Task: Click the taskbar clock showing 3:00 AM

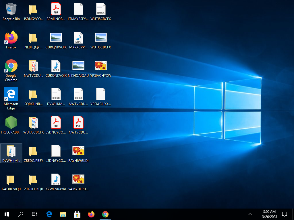Action: [269, 214]
